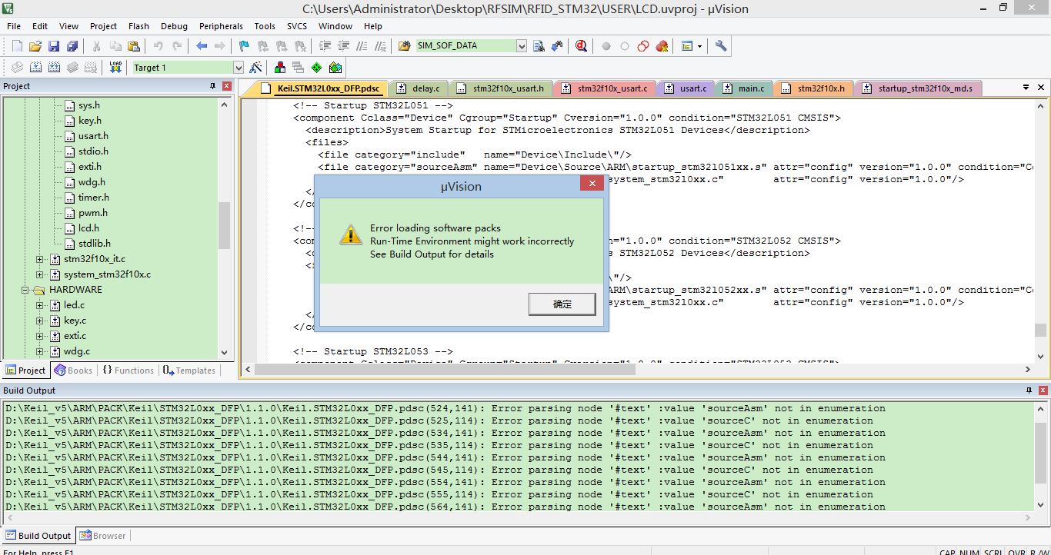1051x555 pixels.
Task: Switch to the stm32f10x_usart.c tab
Action: pos(604,88)
